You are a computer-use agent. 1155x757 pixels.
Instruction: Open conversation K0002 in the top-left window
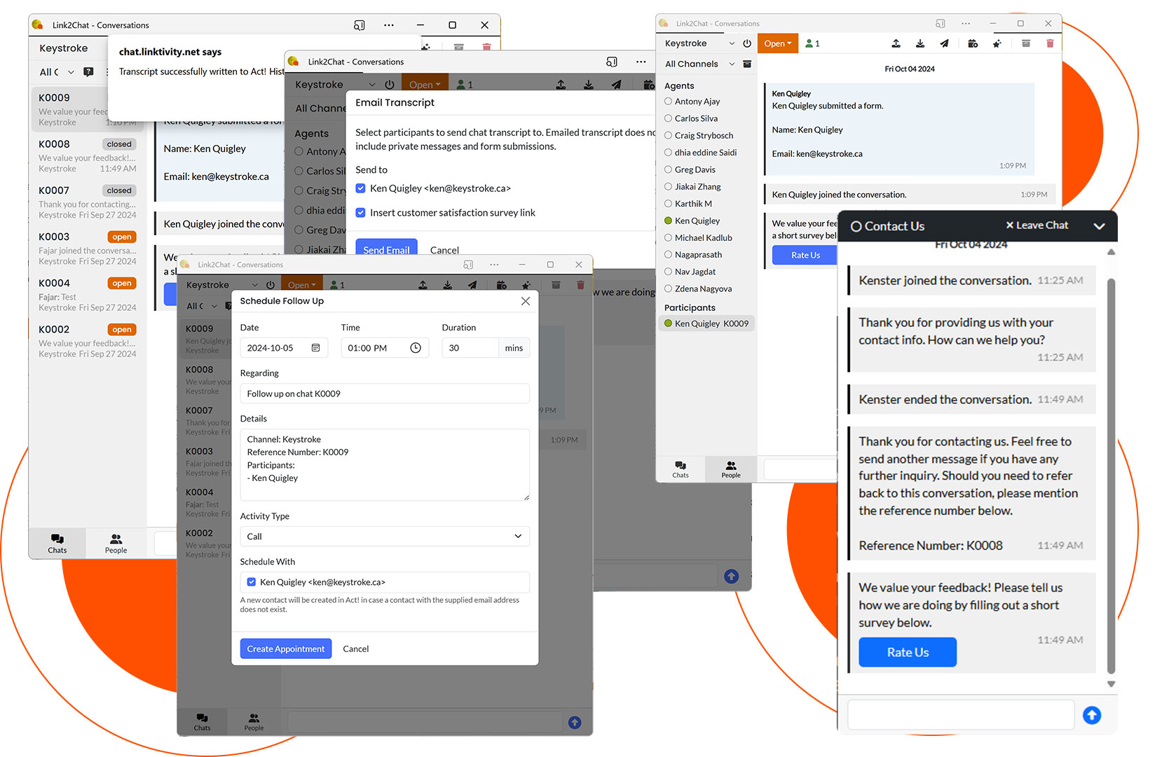(88, 340)
